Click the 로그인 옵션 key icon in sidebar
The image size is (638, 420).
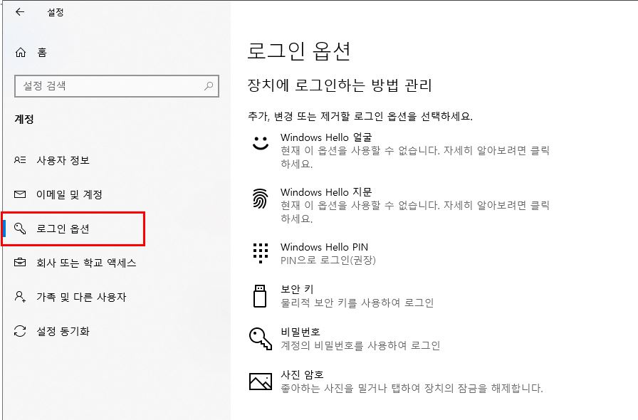pyautogui.click(x=20, y=229)
